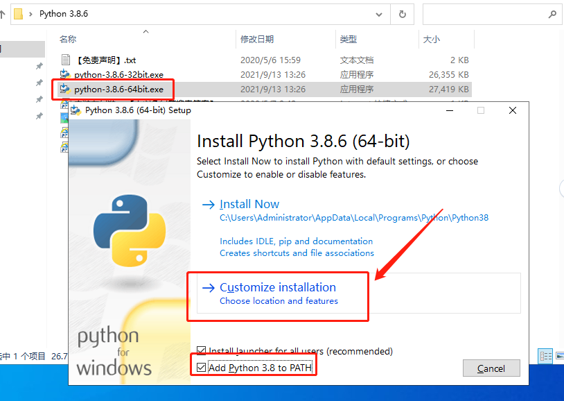
Task: Sort files by 类型 column header
Action: pos(349,40)
